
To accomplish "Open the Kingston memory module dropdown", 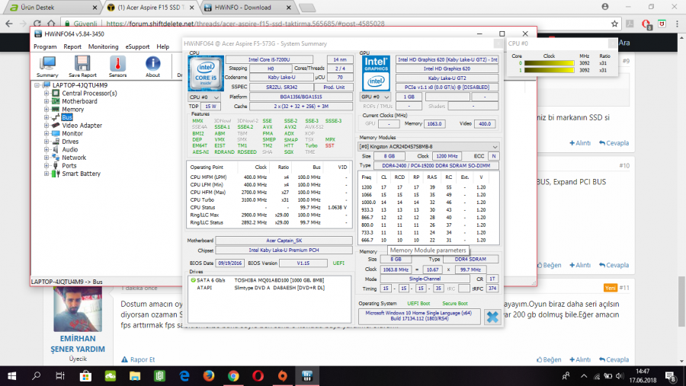I will (x=428, y=147).
